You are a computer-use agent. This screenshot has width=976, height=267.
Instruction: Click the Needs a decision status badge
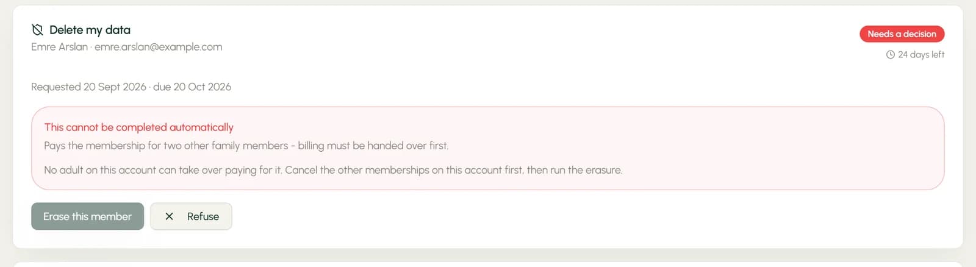(902, 34)
